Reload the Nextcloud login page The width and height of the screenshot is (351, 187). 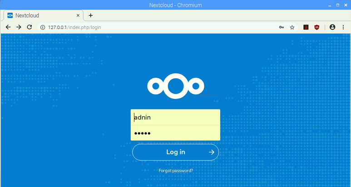[30, 27]
